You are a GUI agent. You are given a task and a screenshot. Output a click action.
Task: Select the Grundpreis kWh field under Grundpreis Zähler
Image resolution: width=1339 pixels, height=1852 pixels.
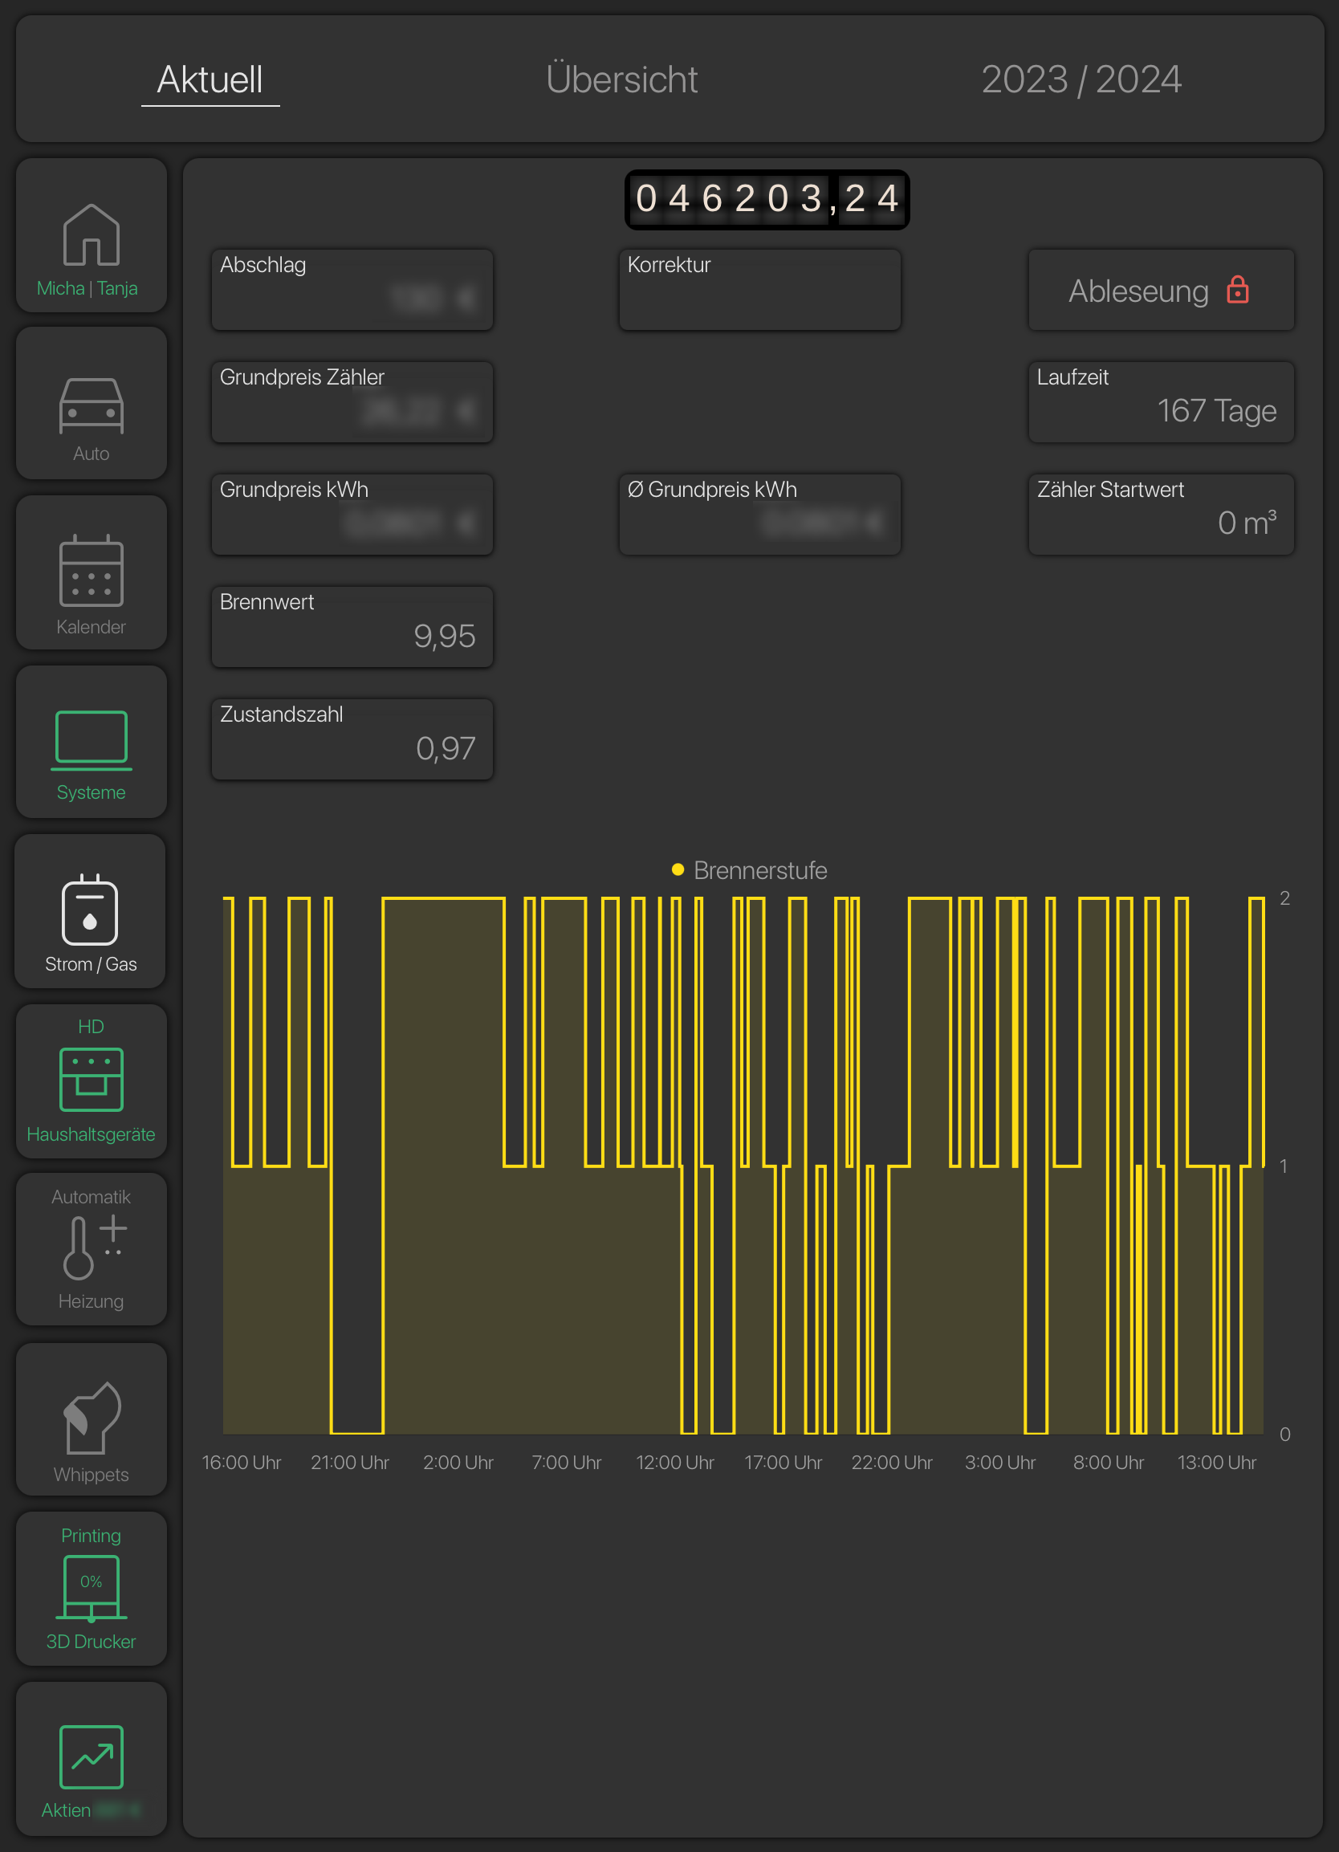pos(352,515)
